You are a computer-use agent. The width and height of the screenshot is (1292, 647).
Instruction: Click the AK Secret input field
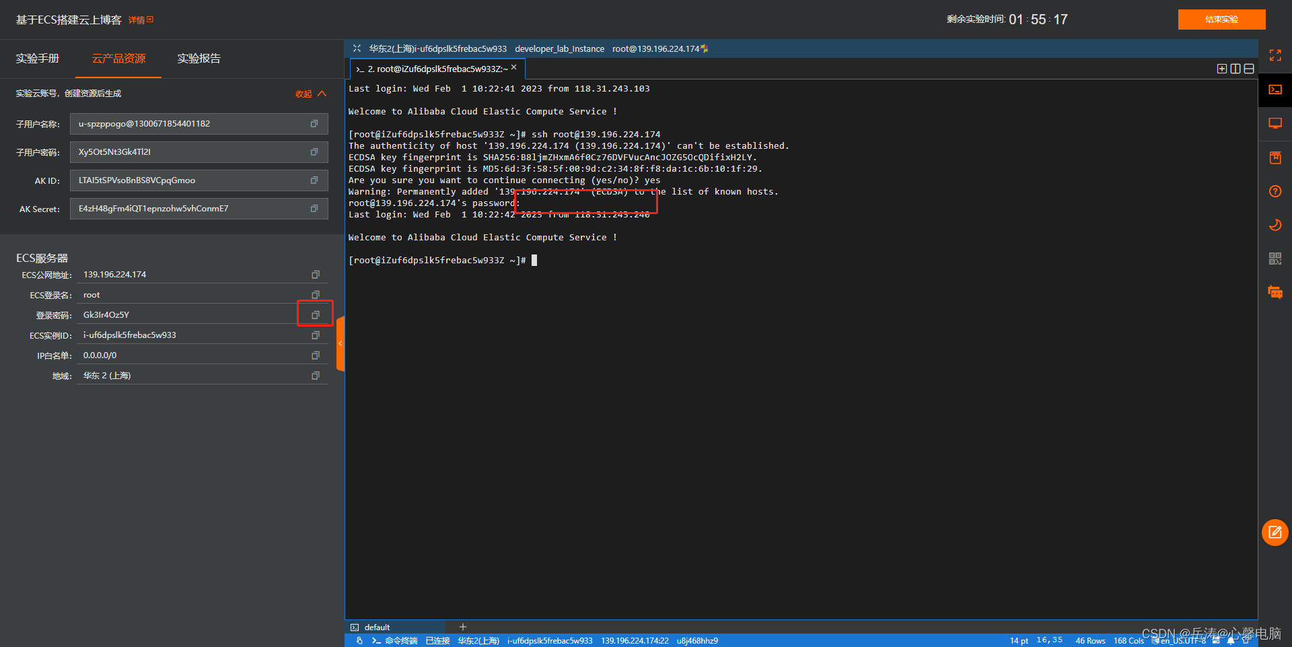click(199, 209)
